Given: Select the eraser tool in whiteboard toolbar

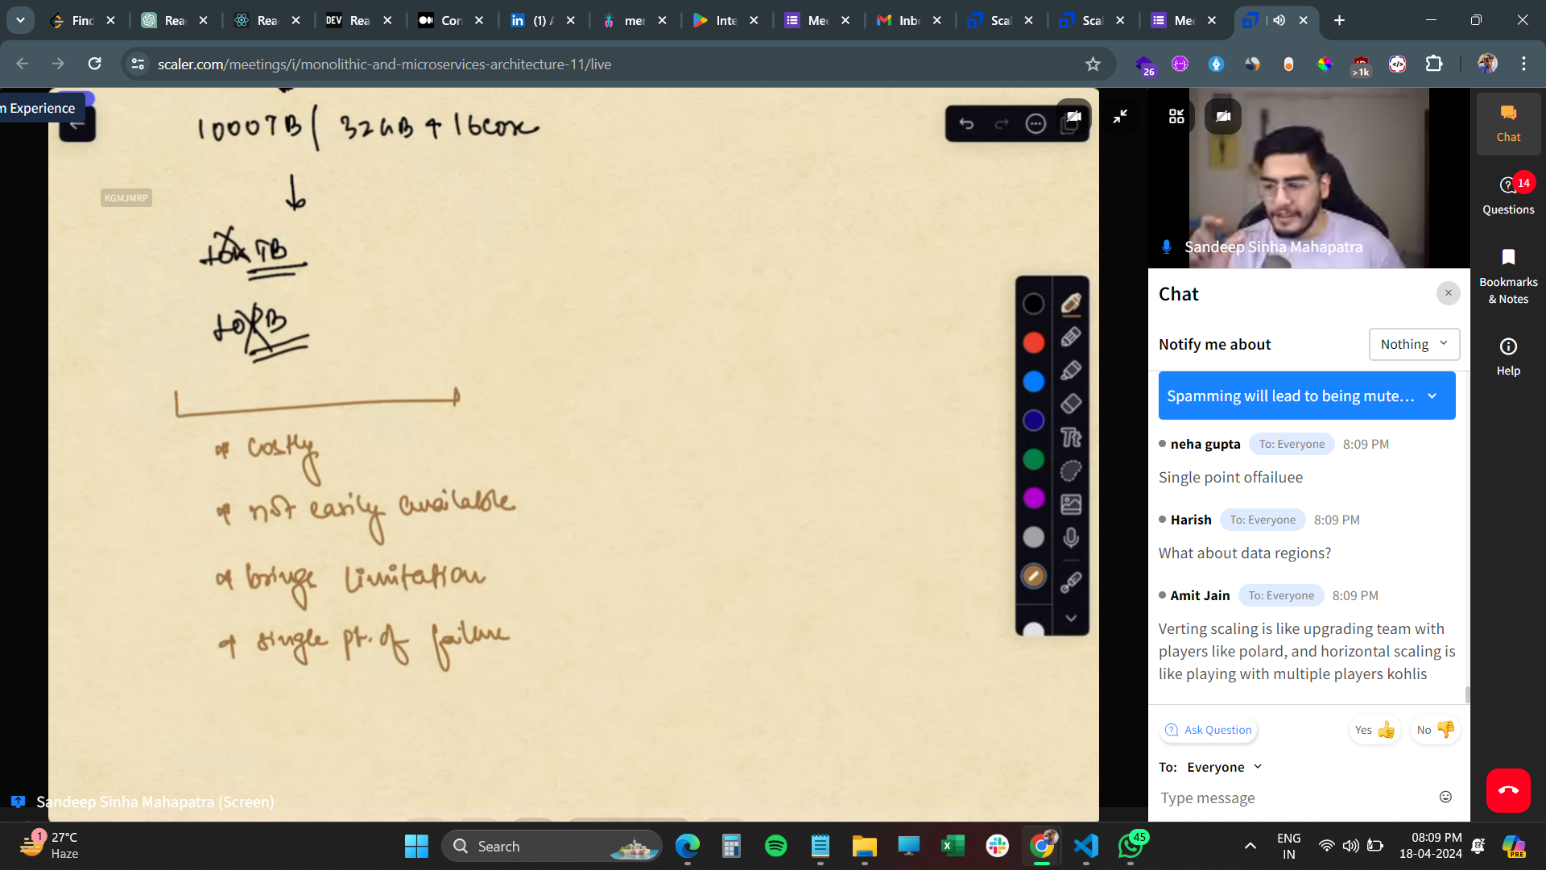Looking at the screenshot, I should (1071, 404).
